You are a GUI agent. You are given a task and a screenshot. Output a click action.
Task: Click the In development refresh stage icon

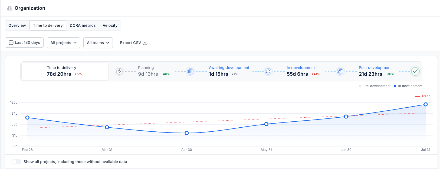click(268, 71)
